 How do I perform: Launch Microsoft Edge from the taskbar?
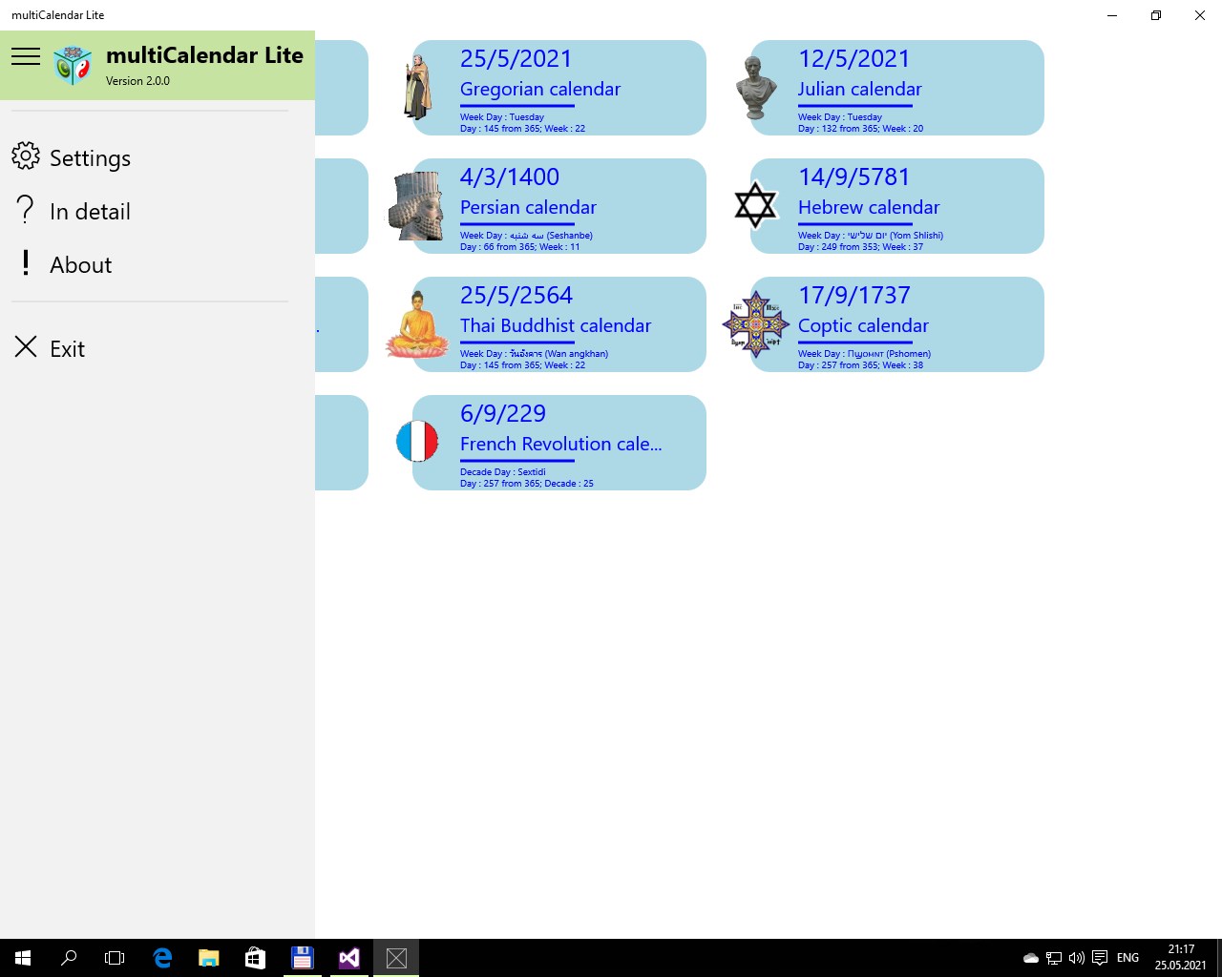[x=162, y=958]
